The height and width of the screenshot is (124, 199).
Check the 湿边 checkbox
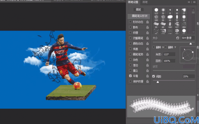pyautogui.click(x=130, y=65)
